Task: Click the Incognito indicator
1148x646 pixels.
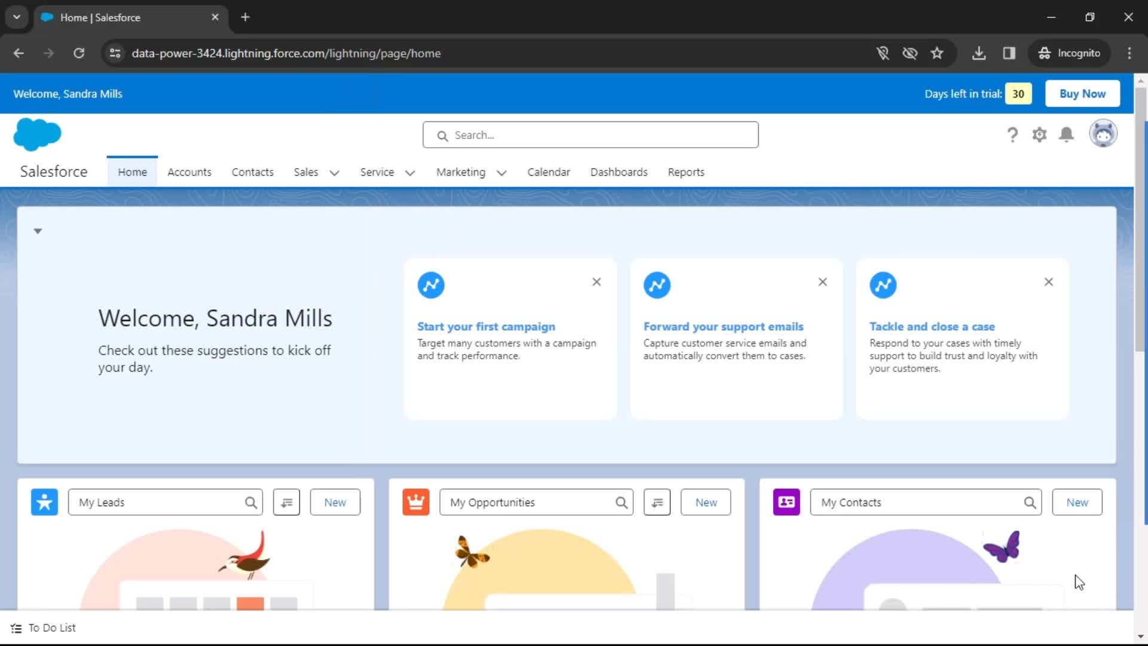Action: 1069,53
